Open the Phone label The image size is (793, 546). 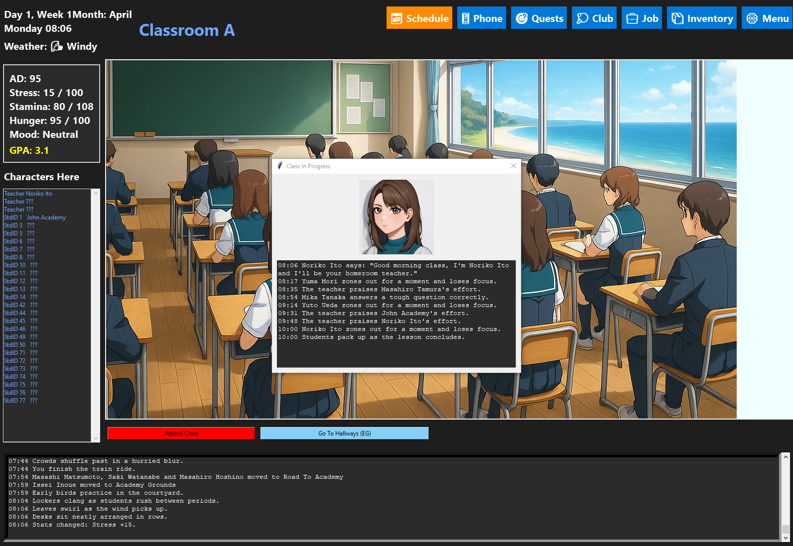tap(488, 18)
